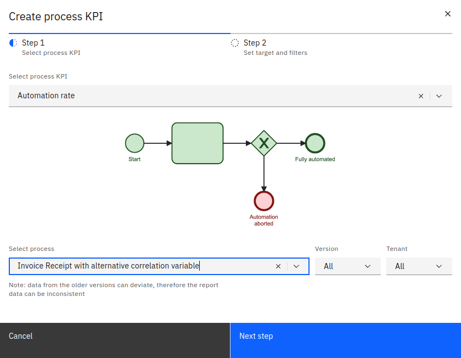Viewport: 461px width, 358px height.
Task: Open the process KPI dropdown list
Action: [x=439, y=96]
